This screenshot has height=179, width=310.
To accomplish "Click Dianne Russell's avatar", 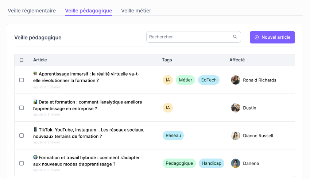I will pos(236,136).
